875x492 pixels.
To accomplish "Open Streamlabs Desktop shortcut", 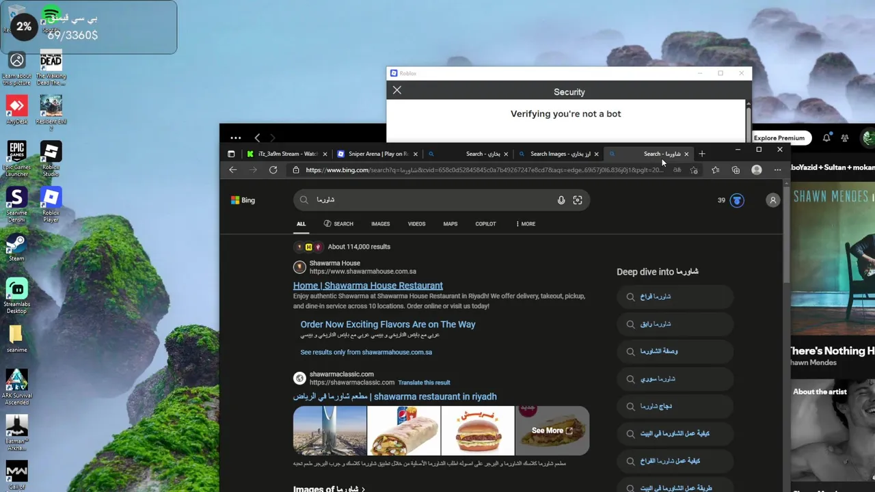I will tap(17, 296).
